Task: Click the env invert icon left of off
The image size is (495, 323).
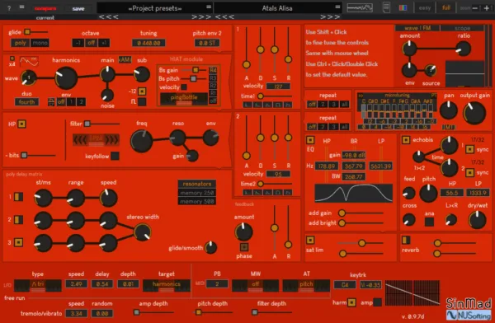Action: [51, 102]
